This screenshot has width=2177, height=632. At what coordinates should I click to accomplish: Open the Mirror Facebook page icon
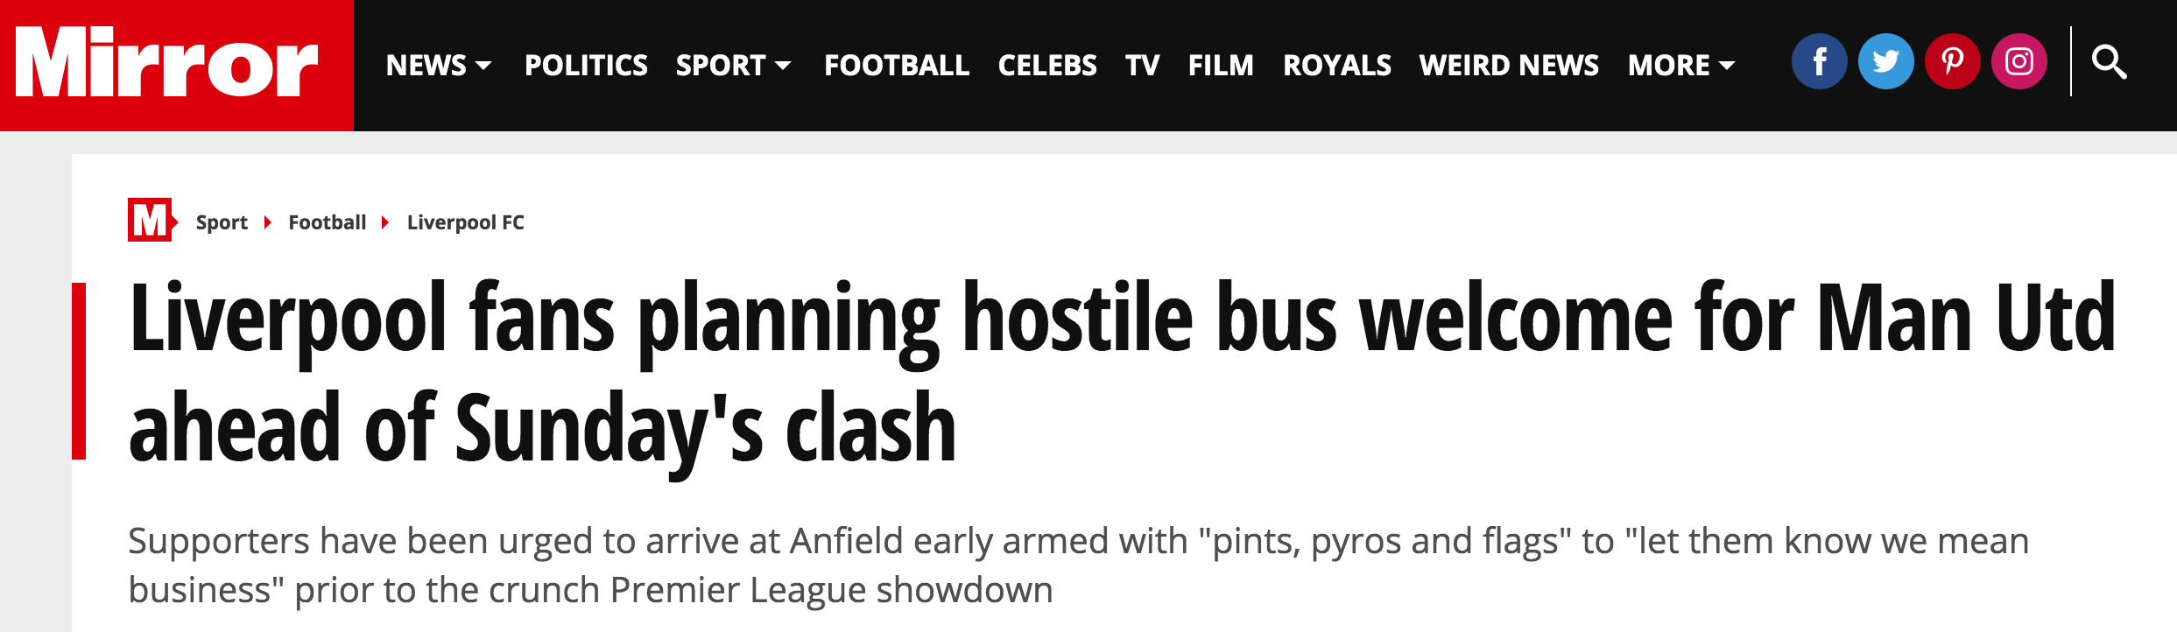pos(1819,62)
